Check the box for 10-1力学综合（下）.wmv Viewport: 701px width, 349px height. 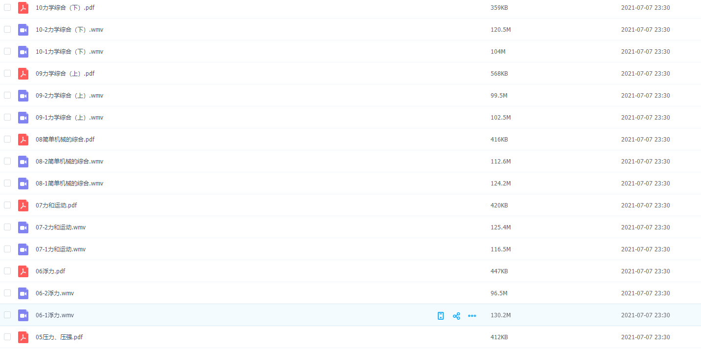(x=7, y=51)
